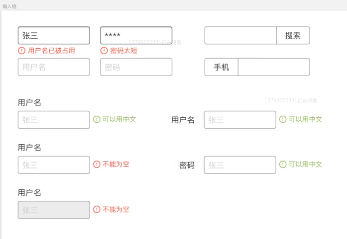Click the red warning icon beside 用户名已被占用

[x=22, y=51]
